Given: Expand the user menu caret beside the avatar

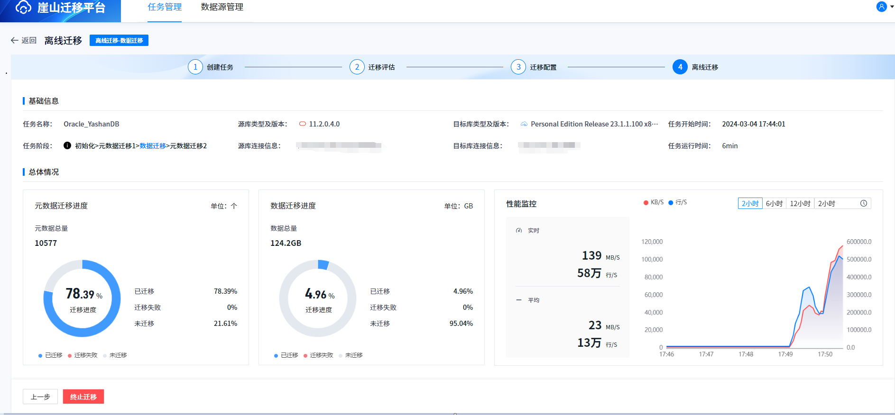Looking at the screenshot, I should tap(892, 7).
